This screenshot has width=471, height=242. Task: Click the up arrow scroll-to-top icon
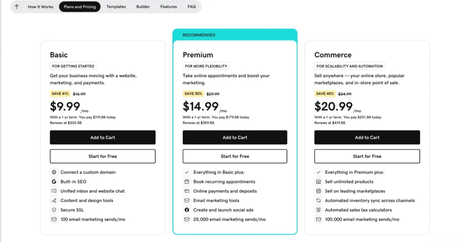(17, 7)
